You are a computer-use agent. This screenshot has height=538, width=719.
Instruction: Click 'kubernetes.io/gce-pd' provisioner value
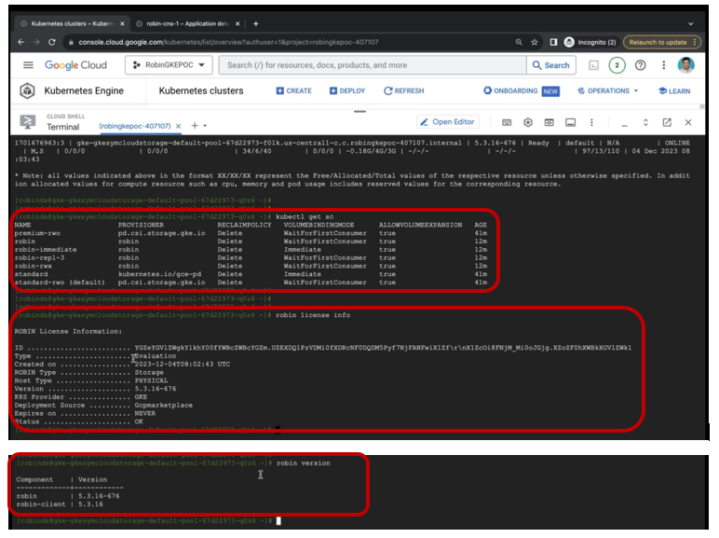[x=159, y=274]
